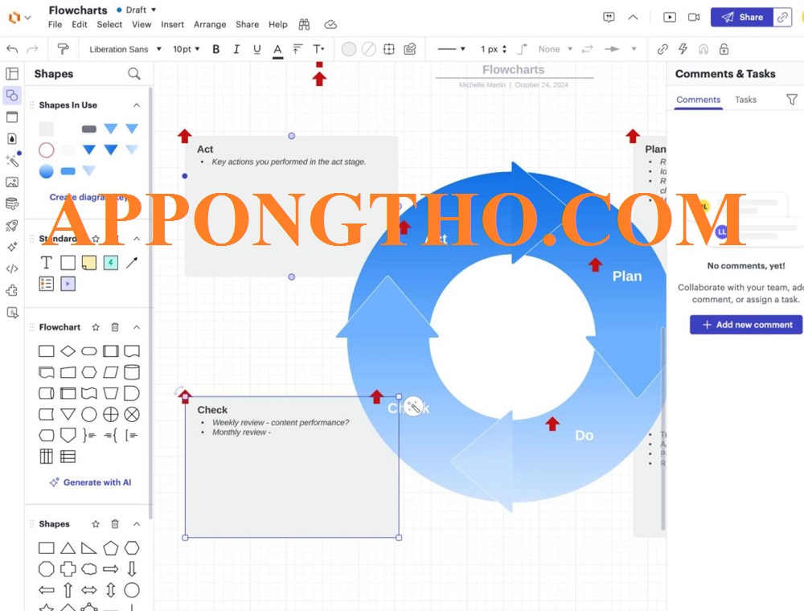Open the None arrow-start dropdown
Image resolution: width=804 pixels, height=611 pixels.
(555, 49)
